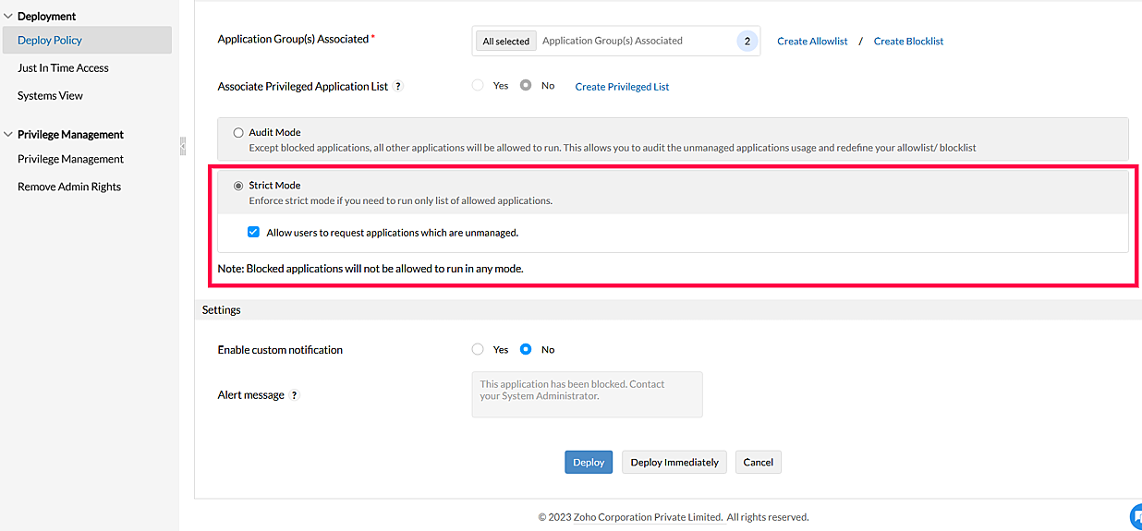Image resolution: width=1142 pixels, height=531 pixels.
Task: Uncheck allow users to request unmanaged applications
Action: [x=253, y=233]
